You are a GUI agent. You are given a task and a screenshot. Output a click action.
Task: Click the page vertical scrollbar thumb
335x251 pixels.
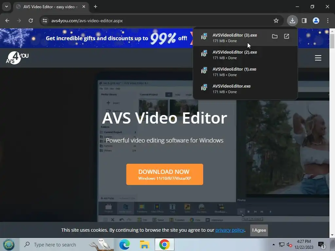coord(332,41)
